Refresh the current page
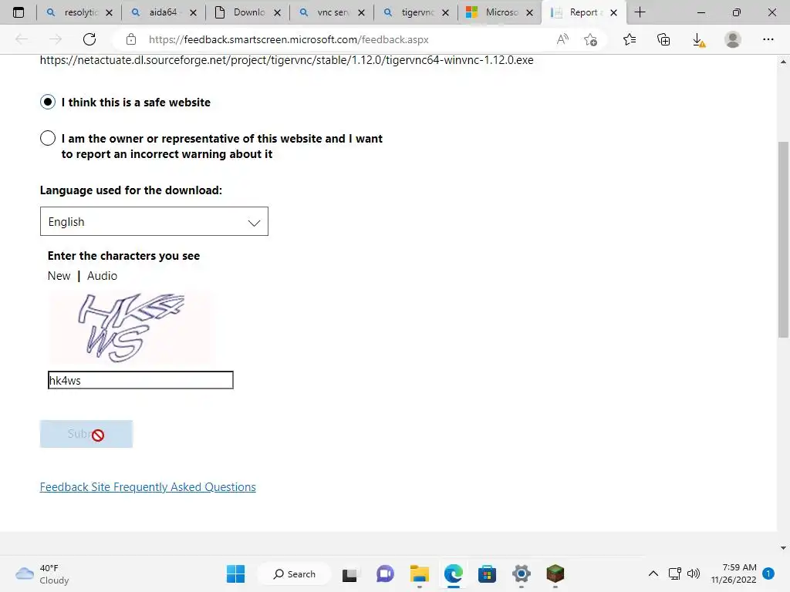 tap(89, 39)
